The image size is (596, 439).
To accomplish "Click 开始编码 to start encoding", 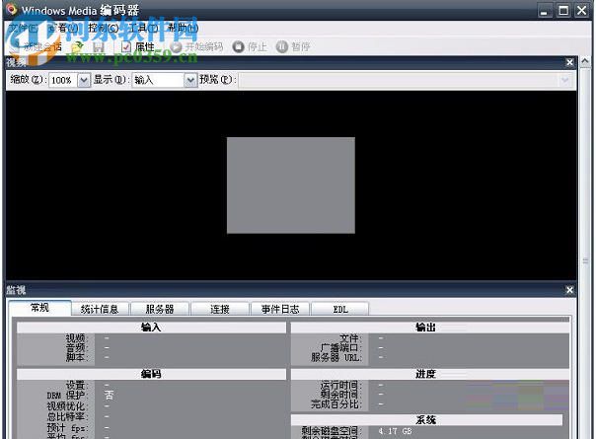I will [197, 47].
